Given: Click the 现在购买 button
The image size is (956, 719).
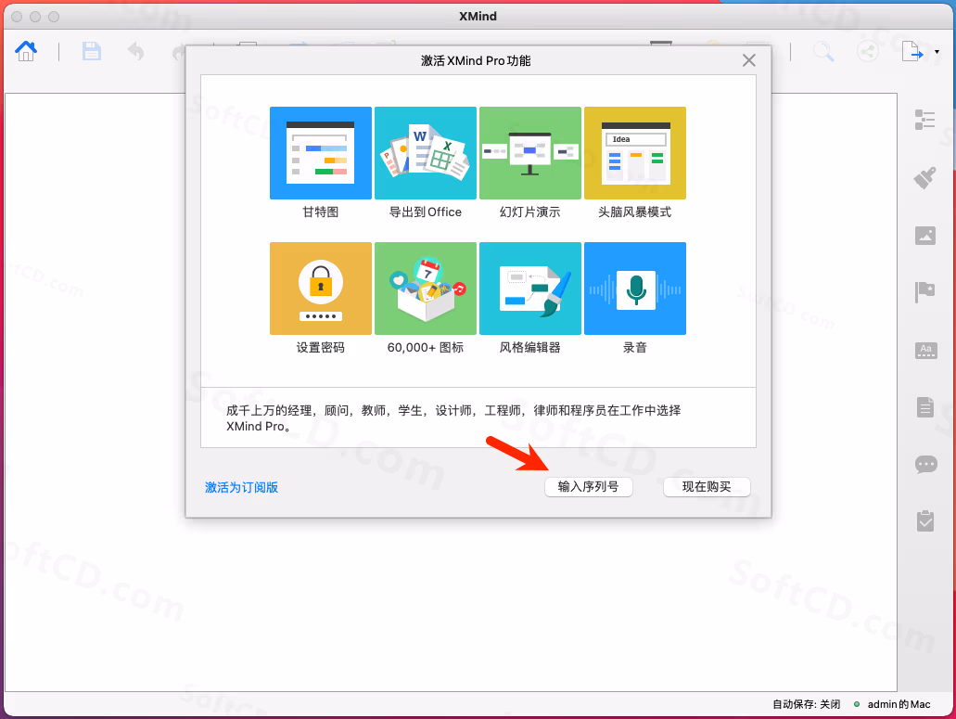Looking at the screenshot, I should pyautogui.click(x=707, y=487).
